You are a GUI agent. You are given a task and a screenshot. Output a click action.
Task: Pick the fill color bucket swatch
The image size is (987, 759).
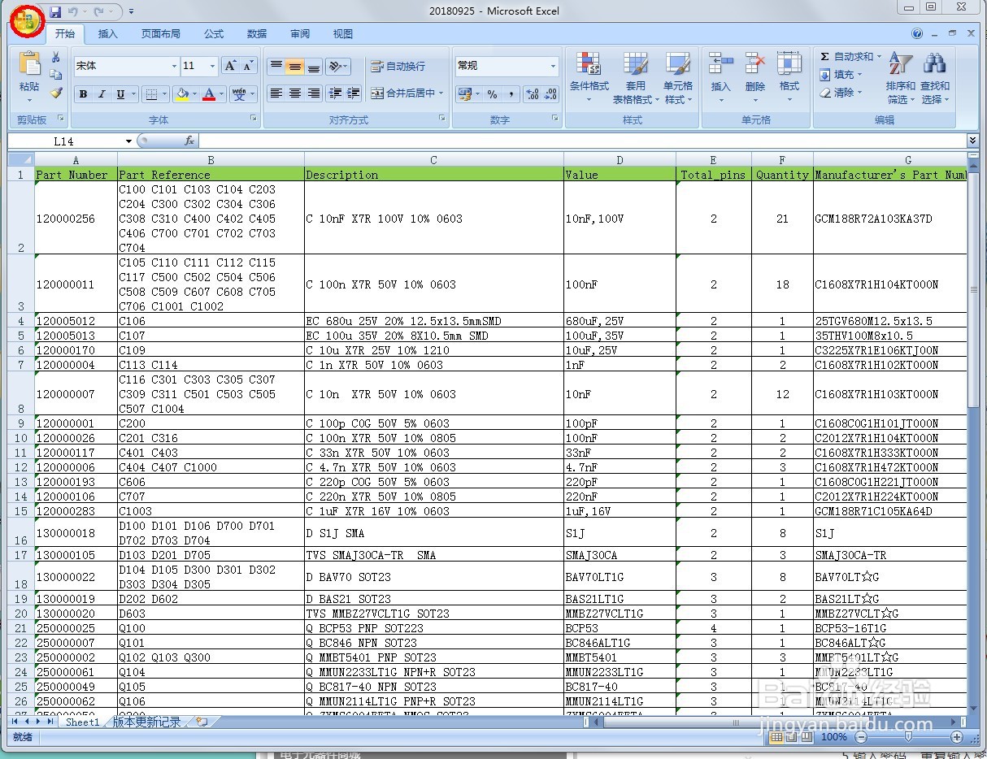tap(182, 94)
